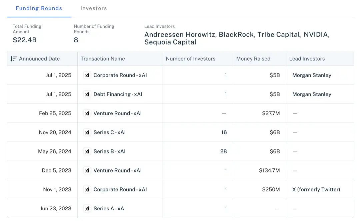This screenshot has height=221, width=360.
Task: Open Series B - xAI funding round
Action: pyautogui.click(x=109, y=151)
